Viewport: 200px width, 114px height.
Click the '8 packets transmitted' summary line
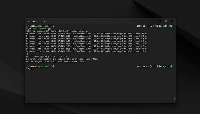pos(62,59)
